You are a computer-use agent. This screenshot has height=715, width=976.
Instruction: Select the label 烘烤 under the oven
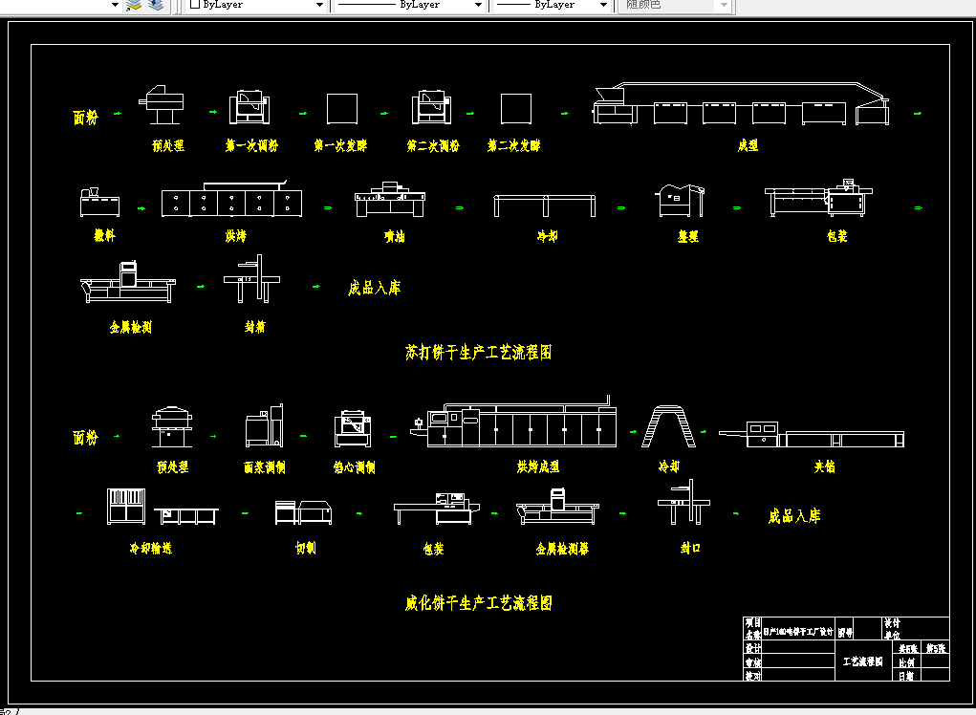click(x=235, y=236)
